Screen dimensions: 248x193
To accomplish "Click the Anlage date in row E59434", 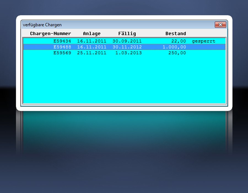I will [x=92, y=41].
